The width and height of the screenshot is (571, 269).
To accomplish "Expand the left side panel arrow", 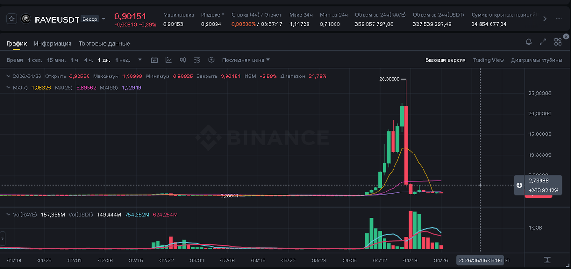I will tap(2, 238).
